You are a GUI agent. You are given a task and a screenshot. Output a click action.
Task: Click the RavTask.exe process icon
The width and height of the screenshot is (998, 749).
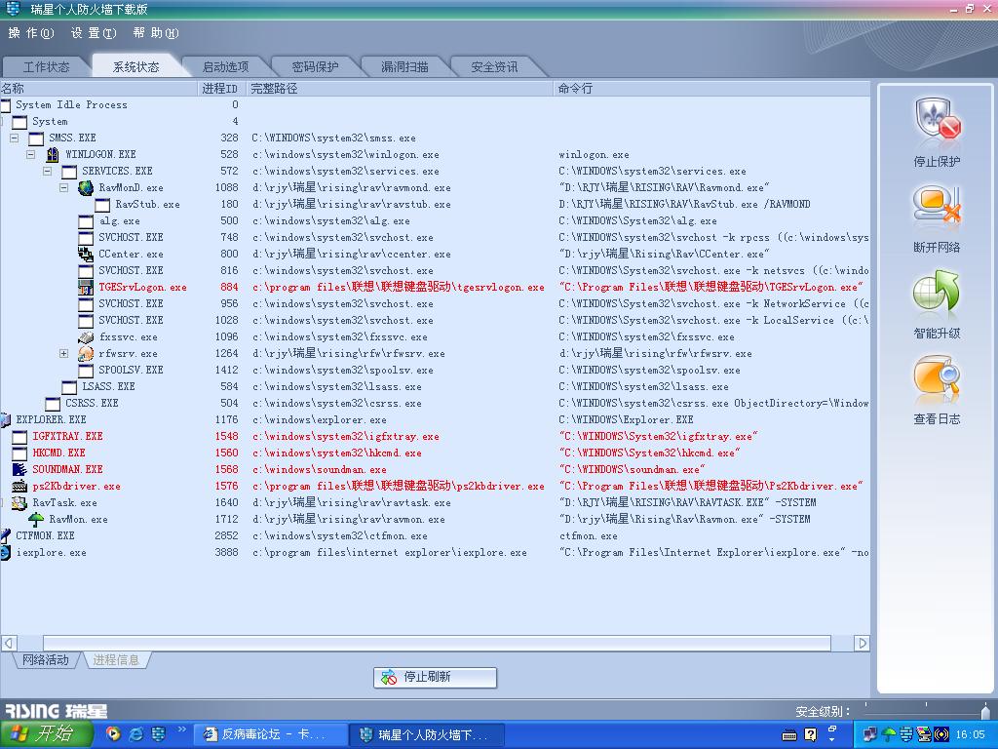tap(19, 502)
